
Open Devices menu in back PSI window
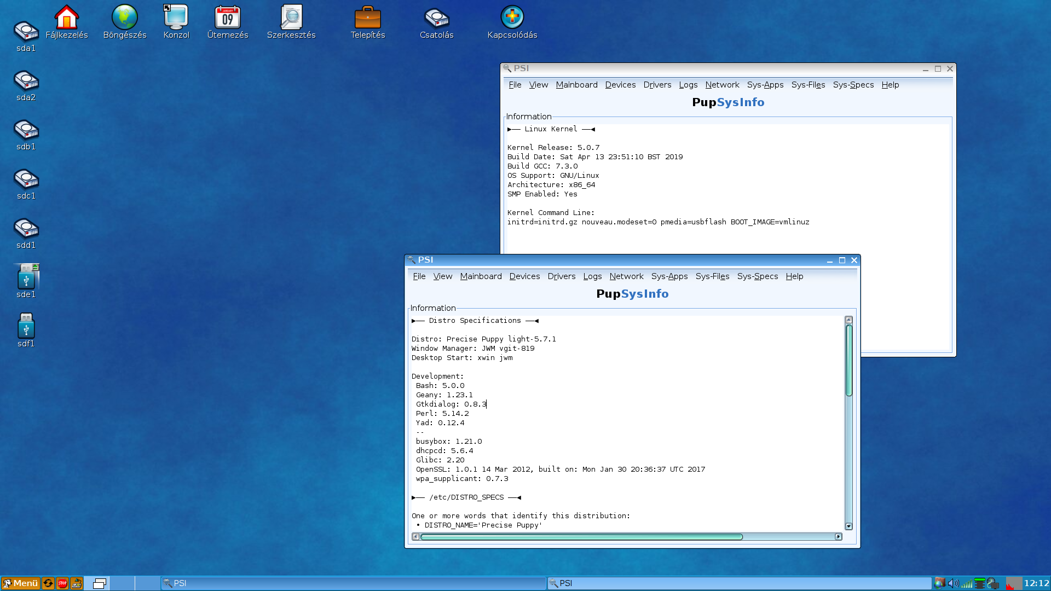pyautogui.click(x=620, y=85)
